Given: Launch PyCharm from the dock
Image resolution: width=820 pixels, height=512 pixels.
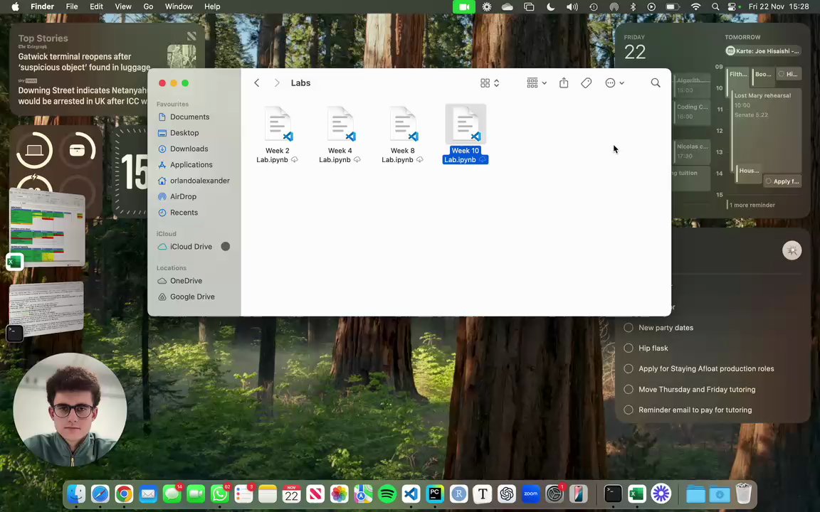Looking at the screenshot, I should (x=435, y=494).
